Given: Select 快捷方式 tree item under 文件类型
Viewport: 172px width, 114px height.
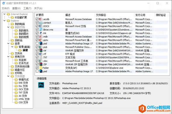Looking at the screenshot, I should click(x=24, y=80).
